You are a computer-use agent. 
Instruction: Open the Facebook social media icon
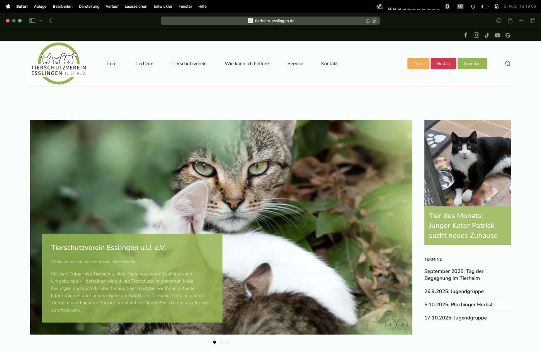(x=466, y=35)
